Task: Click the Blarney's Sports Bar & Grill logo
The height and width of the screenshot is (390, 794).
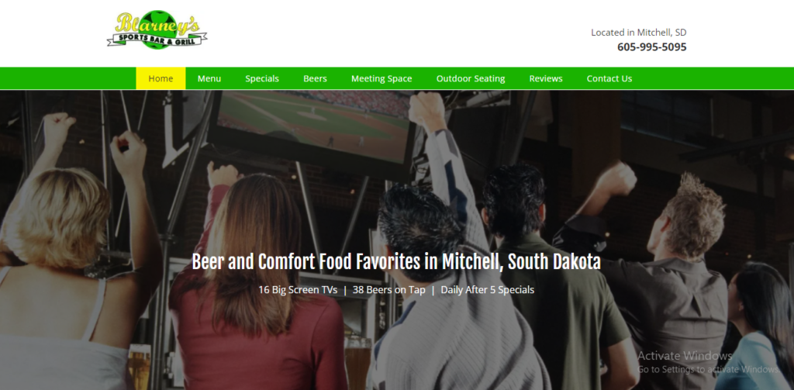Action: [x=157, y=30]
